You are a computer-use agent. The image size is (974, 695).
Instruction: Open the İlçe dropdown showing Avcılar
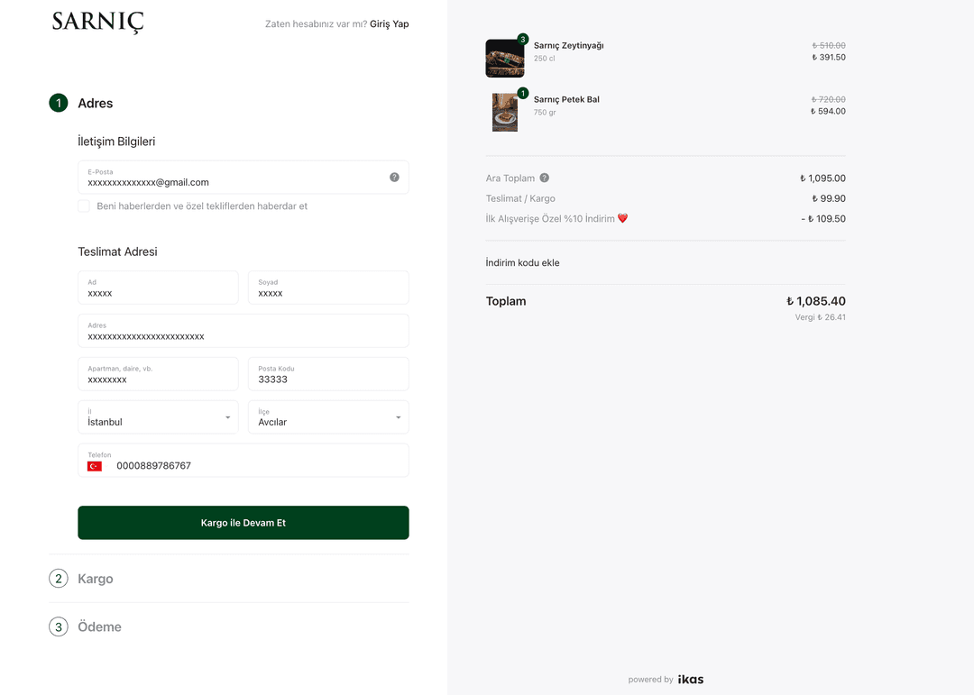tap(328, 416)
